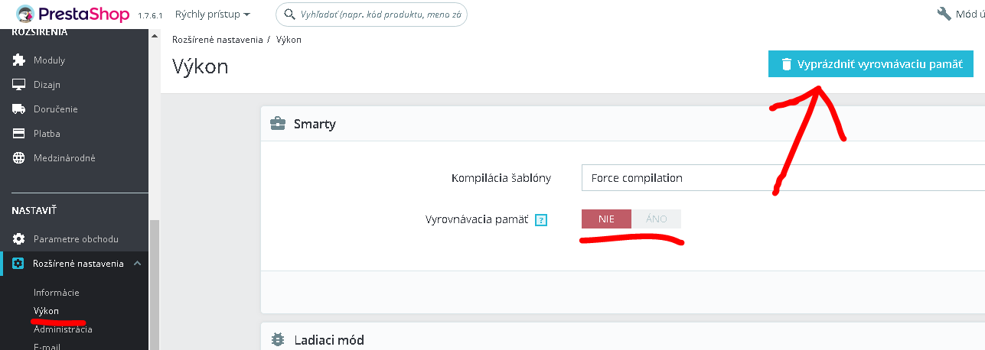
Task: Open the Administrácia submenu item
Action: 63,329
